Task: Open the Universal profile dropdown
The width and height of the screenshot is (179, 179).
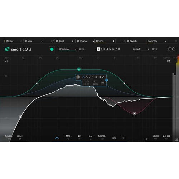Action: [67, 49]
